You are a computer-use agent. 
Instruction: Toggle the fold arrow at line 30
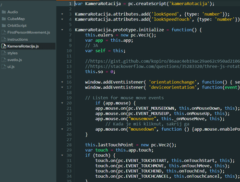62,155
